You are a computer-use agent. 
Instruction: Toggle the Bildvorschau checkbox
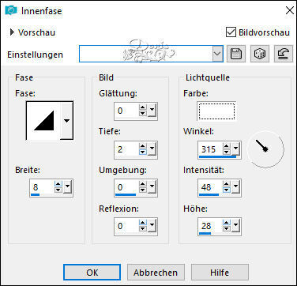click(x=231, y=32)
